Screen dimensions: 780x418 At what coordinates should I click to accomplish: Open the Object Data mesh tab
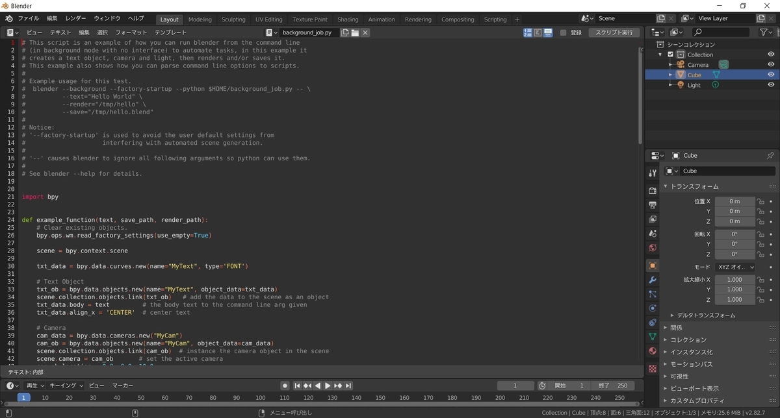coord(653,337)
